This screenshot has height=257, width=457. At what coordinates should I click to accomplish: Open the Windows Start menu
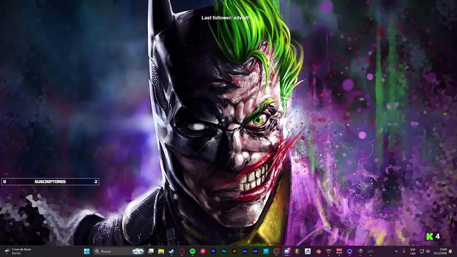click(87, 251)
